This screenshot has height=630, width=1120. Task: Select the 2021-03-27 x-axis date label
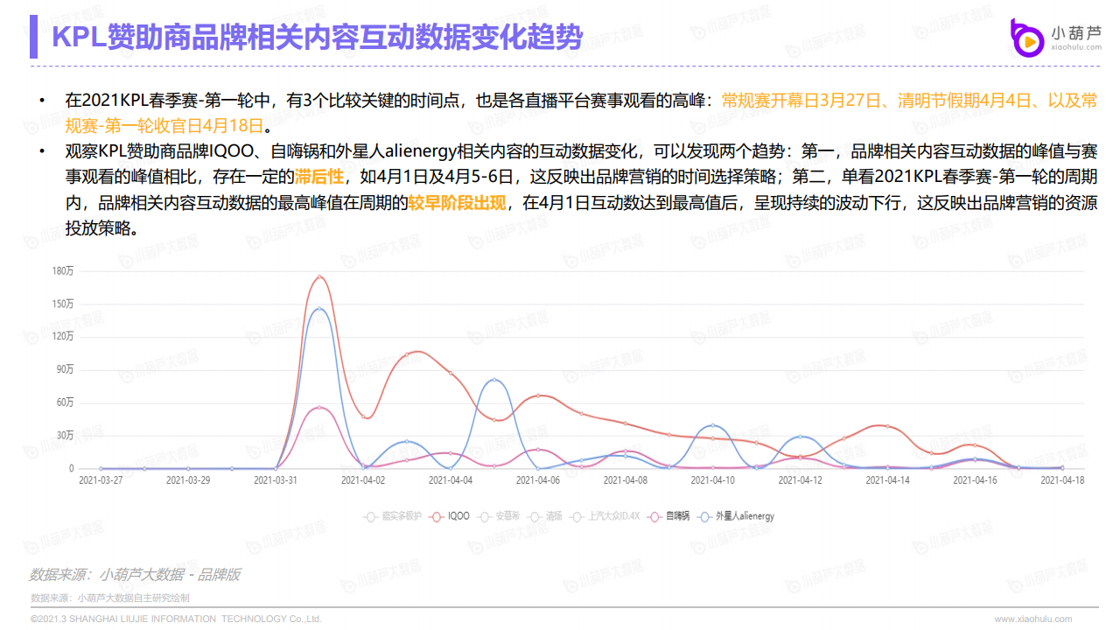(x=101, y=480)
